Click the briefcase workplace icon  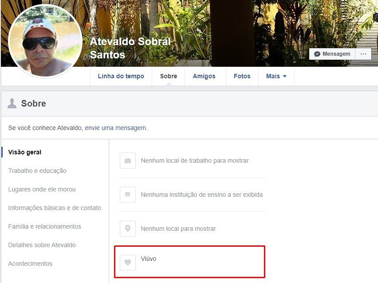[x=128, y=161]
